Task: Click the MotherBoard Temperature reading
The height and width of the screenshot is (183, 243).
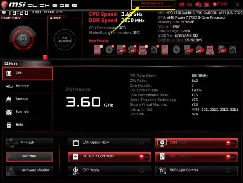Action: (114, 33)
